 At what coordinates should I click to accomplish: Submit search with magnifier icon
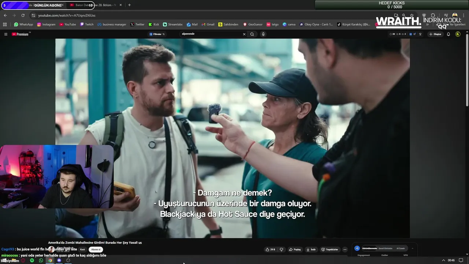[x=252, y=34]
